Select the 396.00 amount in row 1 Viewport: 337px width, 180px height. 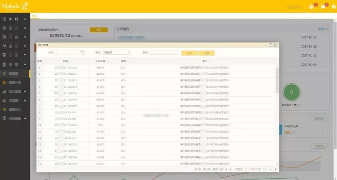click(x=100, y=68)
